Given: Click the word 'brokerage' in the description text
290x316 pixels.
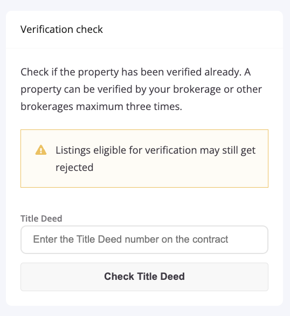Looking at the screenshot, I should [x=197, y=90].
